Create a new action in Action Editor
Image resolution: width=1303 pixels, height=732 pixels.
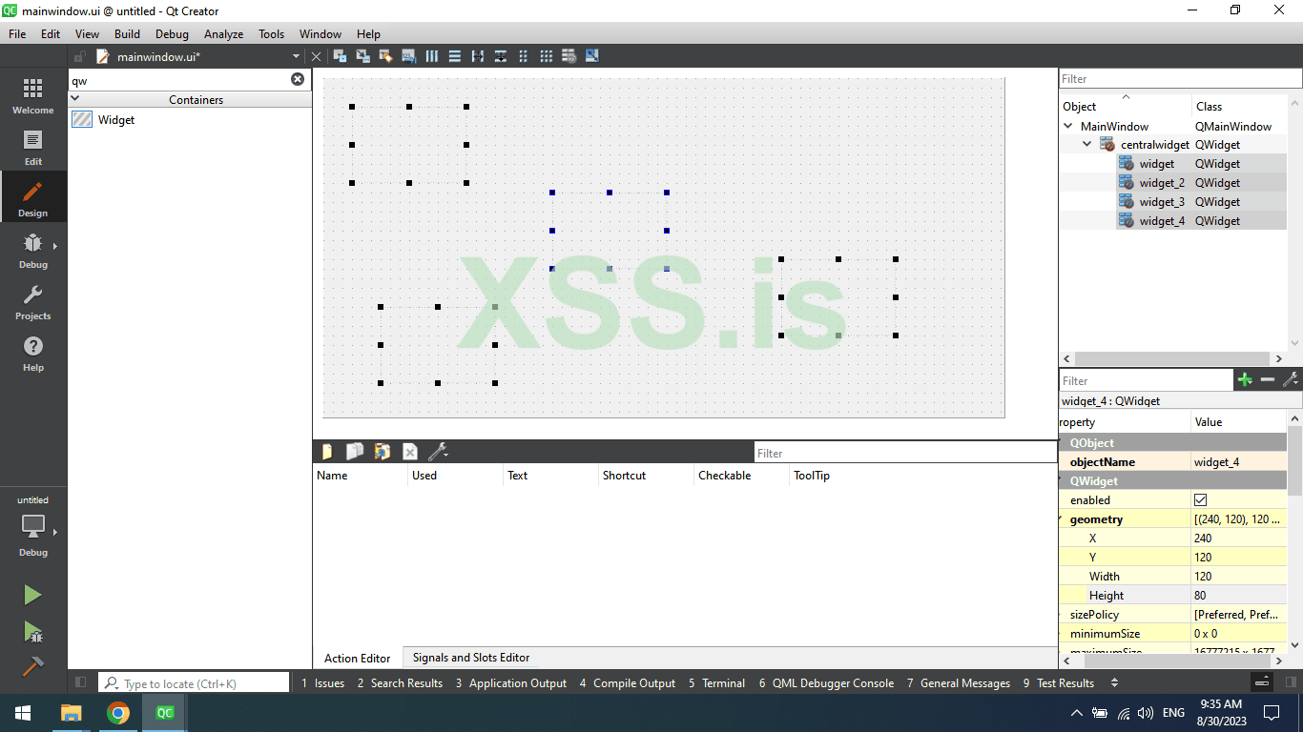point(326,451)
